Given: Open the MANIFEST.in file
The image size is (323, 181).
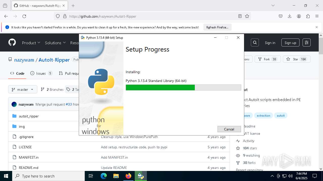Looking at the screenshot, I should point(29,157).
